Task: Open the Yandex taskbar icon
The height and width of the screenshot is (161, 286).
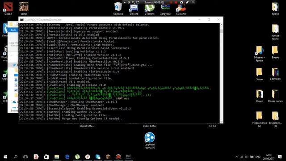Action: point(36,157)
